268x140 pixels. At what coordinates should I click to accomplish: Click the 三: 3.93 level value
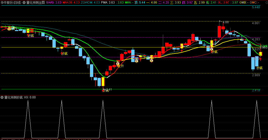176,3
